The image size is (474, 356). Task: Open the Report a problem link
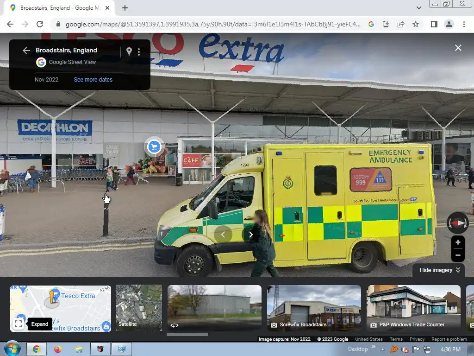pyautogui.click(x=449, y=339)
